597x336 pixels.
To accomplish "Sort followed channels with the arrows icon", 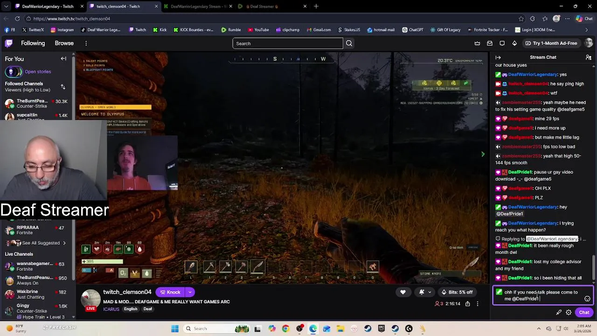I will pos(63,87).
